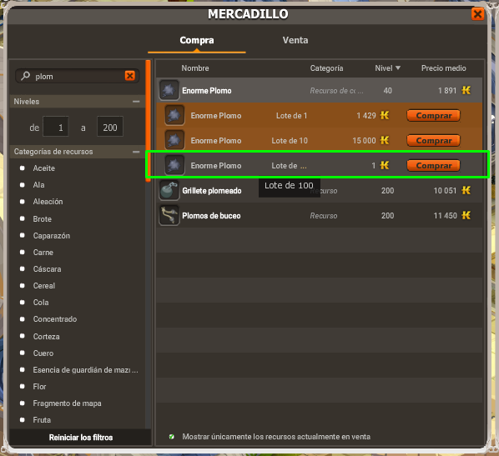Toggle the Flor category filter
This screenshot has height=456, width=499.
[x=23, y=386]
